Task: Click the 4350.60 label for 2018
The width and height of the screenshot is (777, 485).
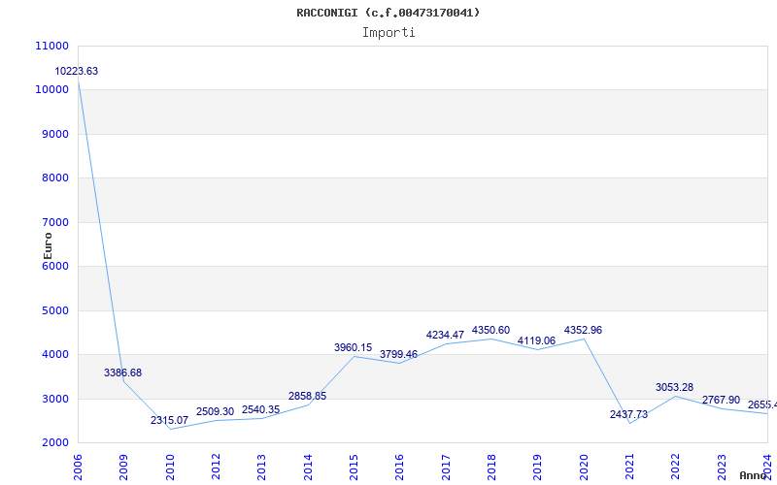Action: click(x=491, y=330)
